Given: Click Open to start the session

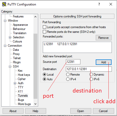Looking at the screenshot, I should point(81,111).
